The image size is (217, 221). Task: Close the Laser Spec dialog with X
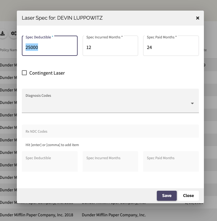coord(198,18)
